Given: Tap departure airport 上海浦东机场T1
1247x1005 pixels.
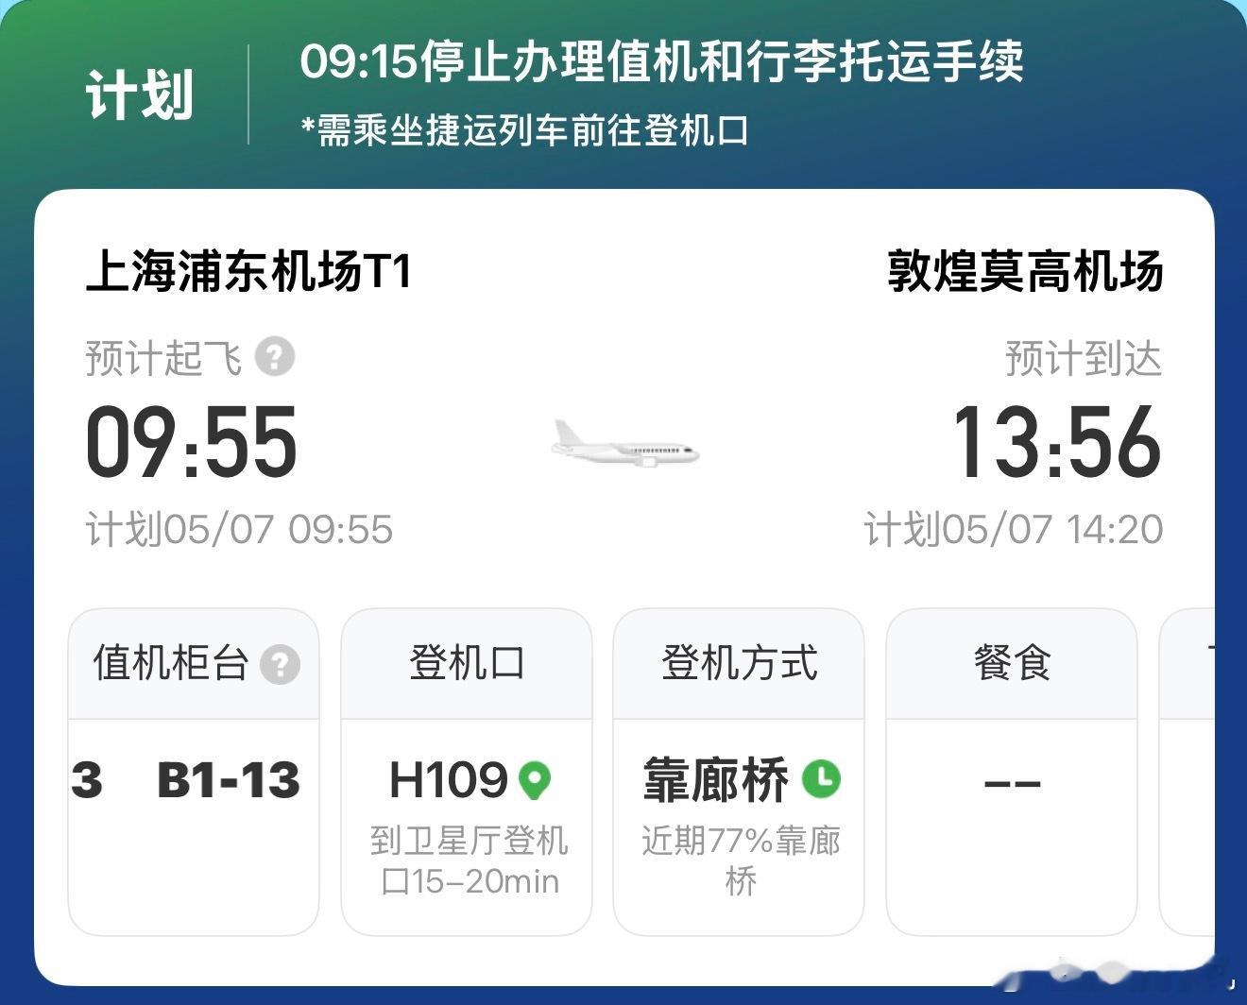Looking at the screenshot, I should tap(248, 271).
